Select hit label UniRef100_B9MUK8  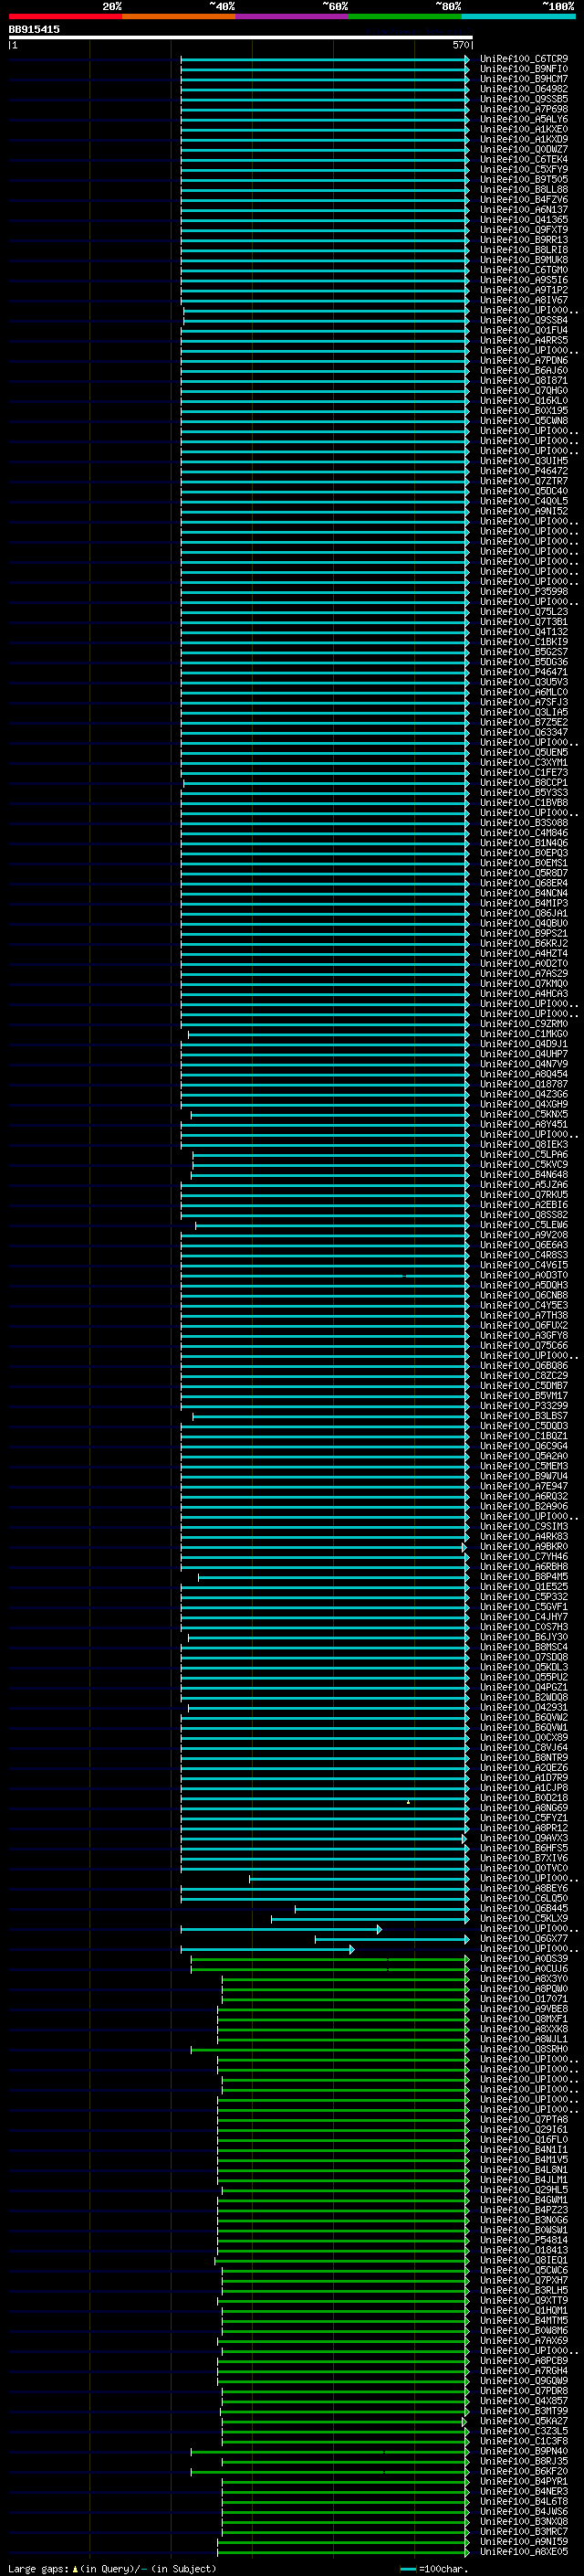[523, 260]
